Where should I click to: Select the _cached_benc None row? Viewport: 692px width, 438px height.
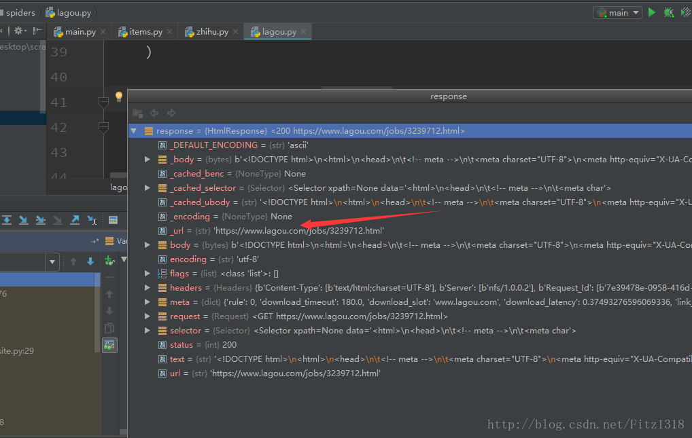tap(410, 174)
